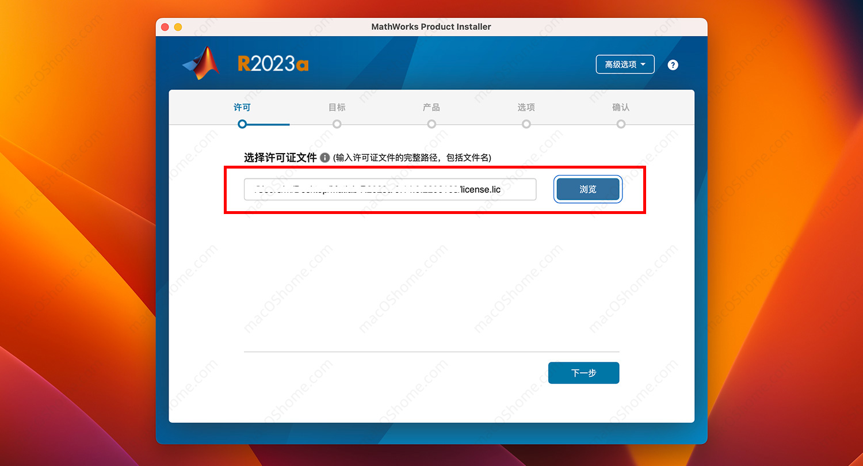Select the 目标 step tab
The width and height of the screenshot is (863, 466).
[337, 107]
